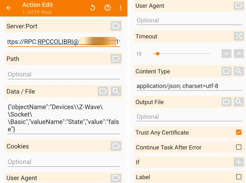246x183 pixels.
Task: Click the search icon for Content Type
Action: pos(238,71)
